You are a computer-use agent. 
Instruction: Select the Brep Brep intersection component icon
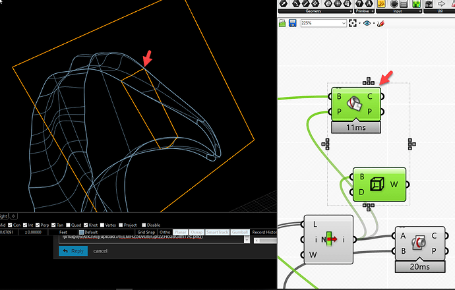[x=419, y=243]
